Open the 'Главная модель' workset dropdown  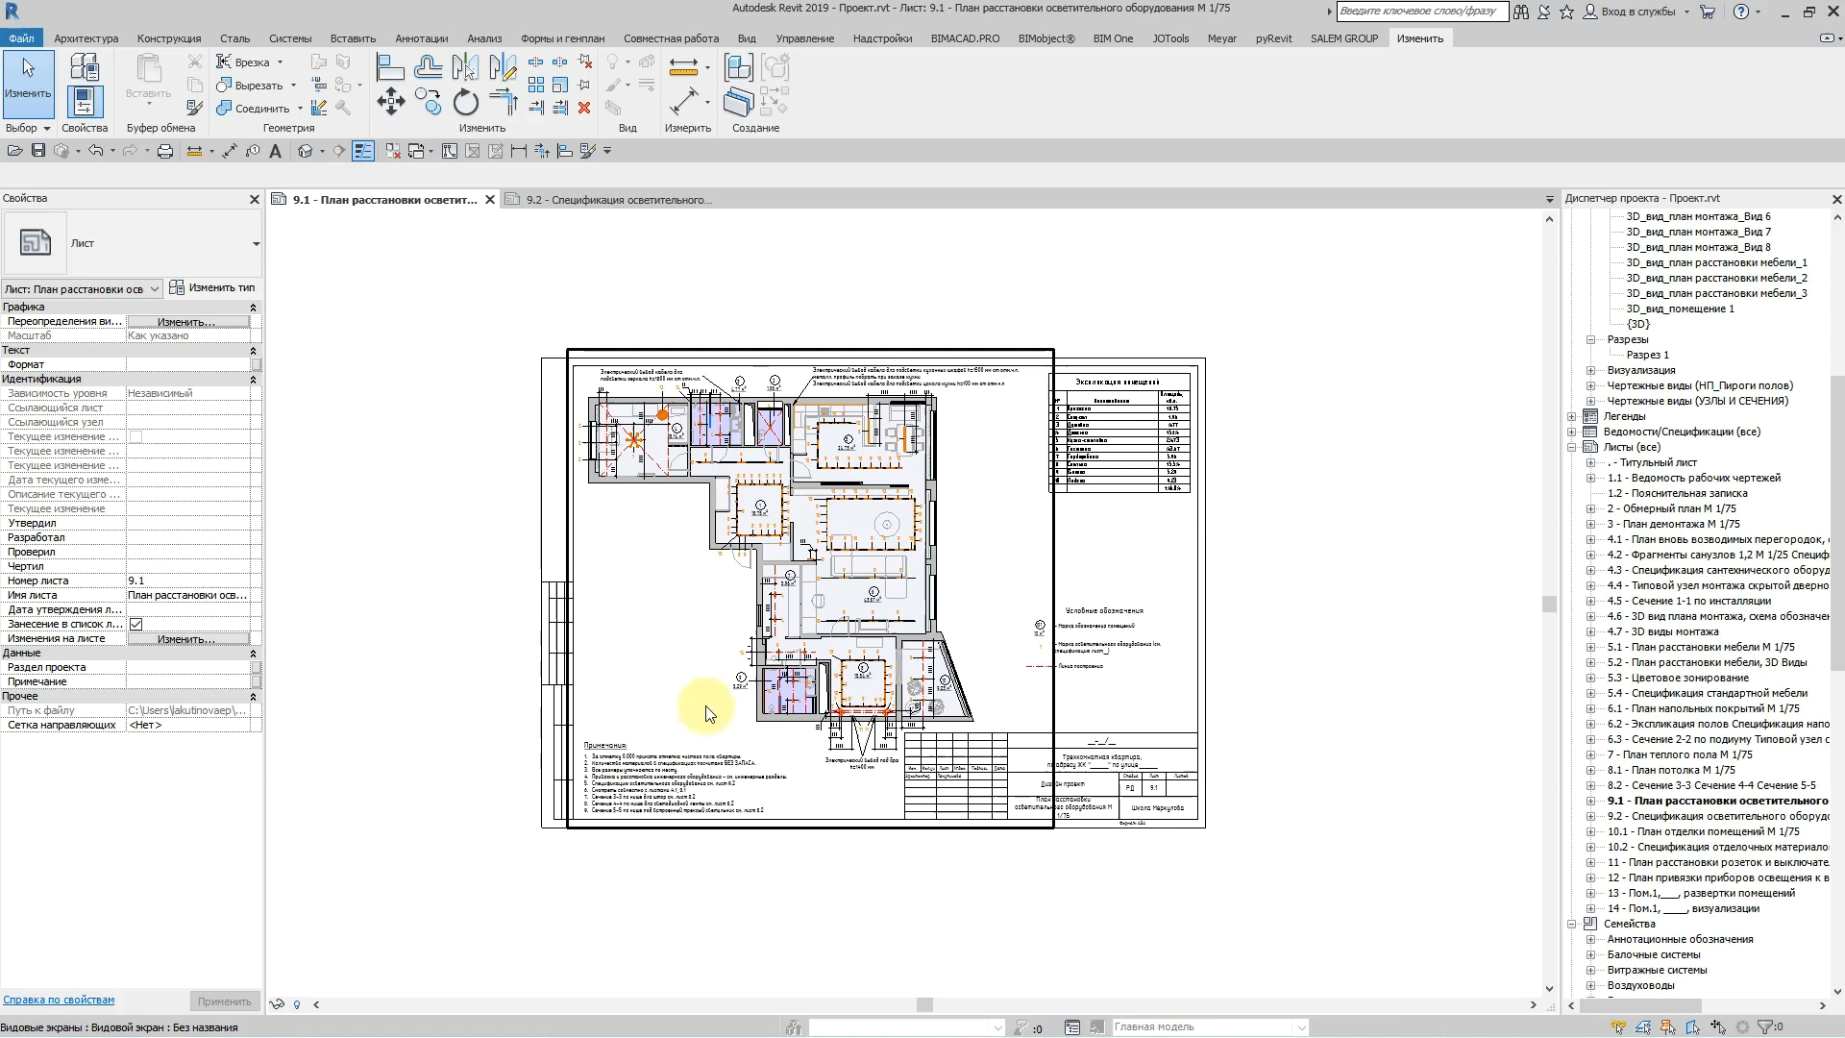point(1301,1027)
